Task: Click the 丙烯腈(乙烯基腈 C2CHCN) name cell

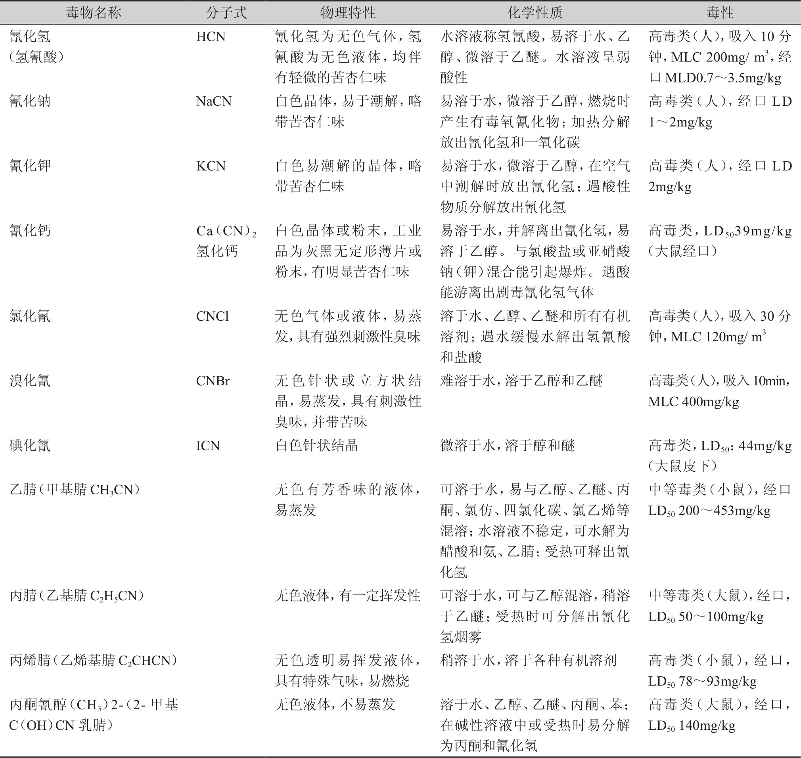Action: 94,660
